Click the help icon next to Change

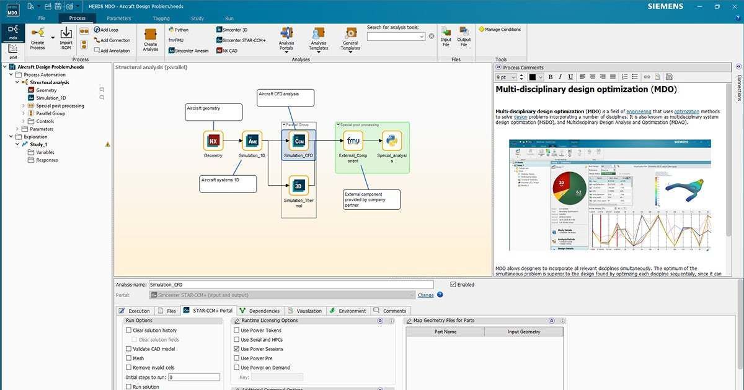click(x=440, y=295)
